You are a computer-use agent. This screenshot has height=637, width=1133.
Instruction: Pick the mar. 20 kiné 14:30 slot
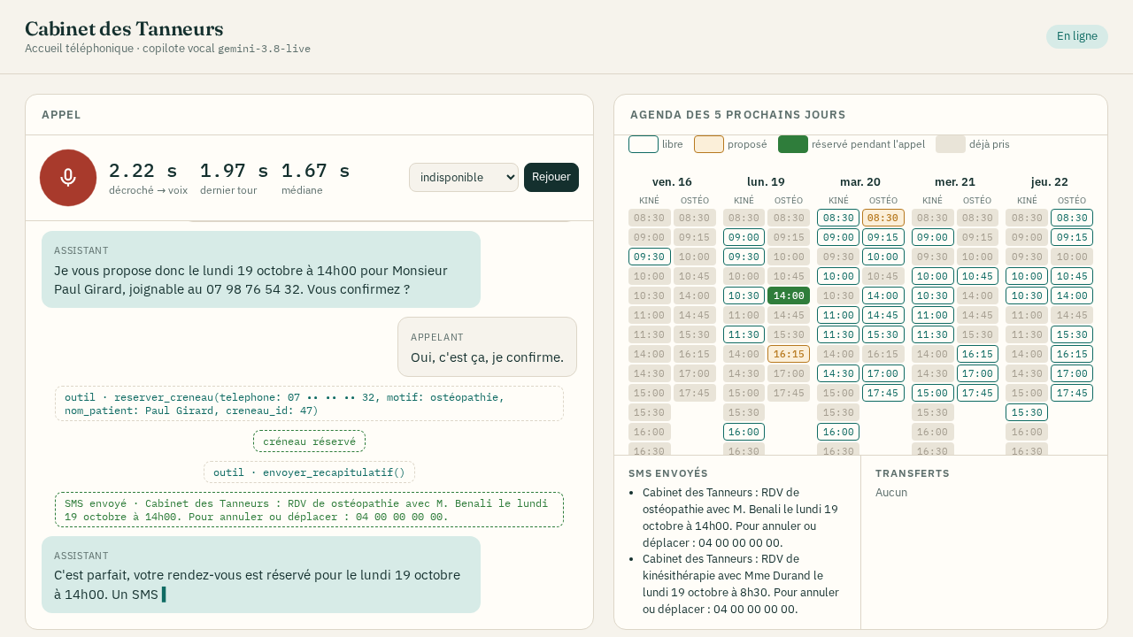pos(838,373)
